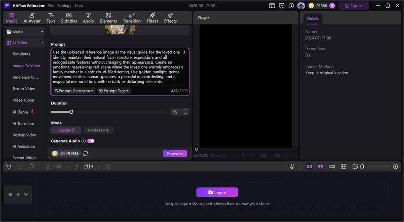Toggle track visibility eye icon
Viewport: 404px width, 222px height.
pos(18,194)
